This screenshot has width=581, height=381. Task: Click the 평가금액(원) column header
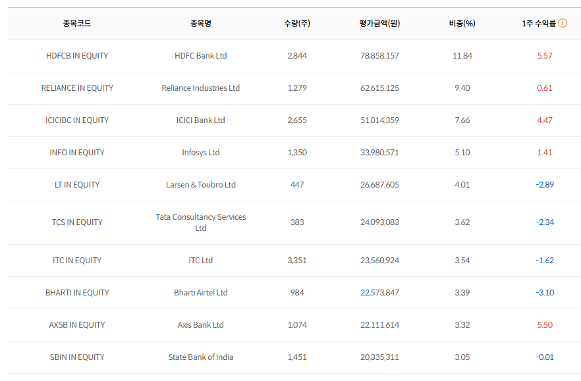point(380,23)
